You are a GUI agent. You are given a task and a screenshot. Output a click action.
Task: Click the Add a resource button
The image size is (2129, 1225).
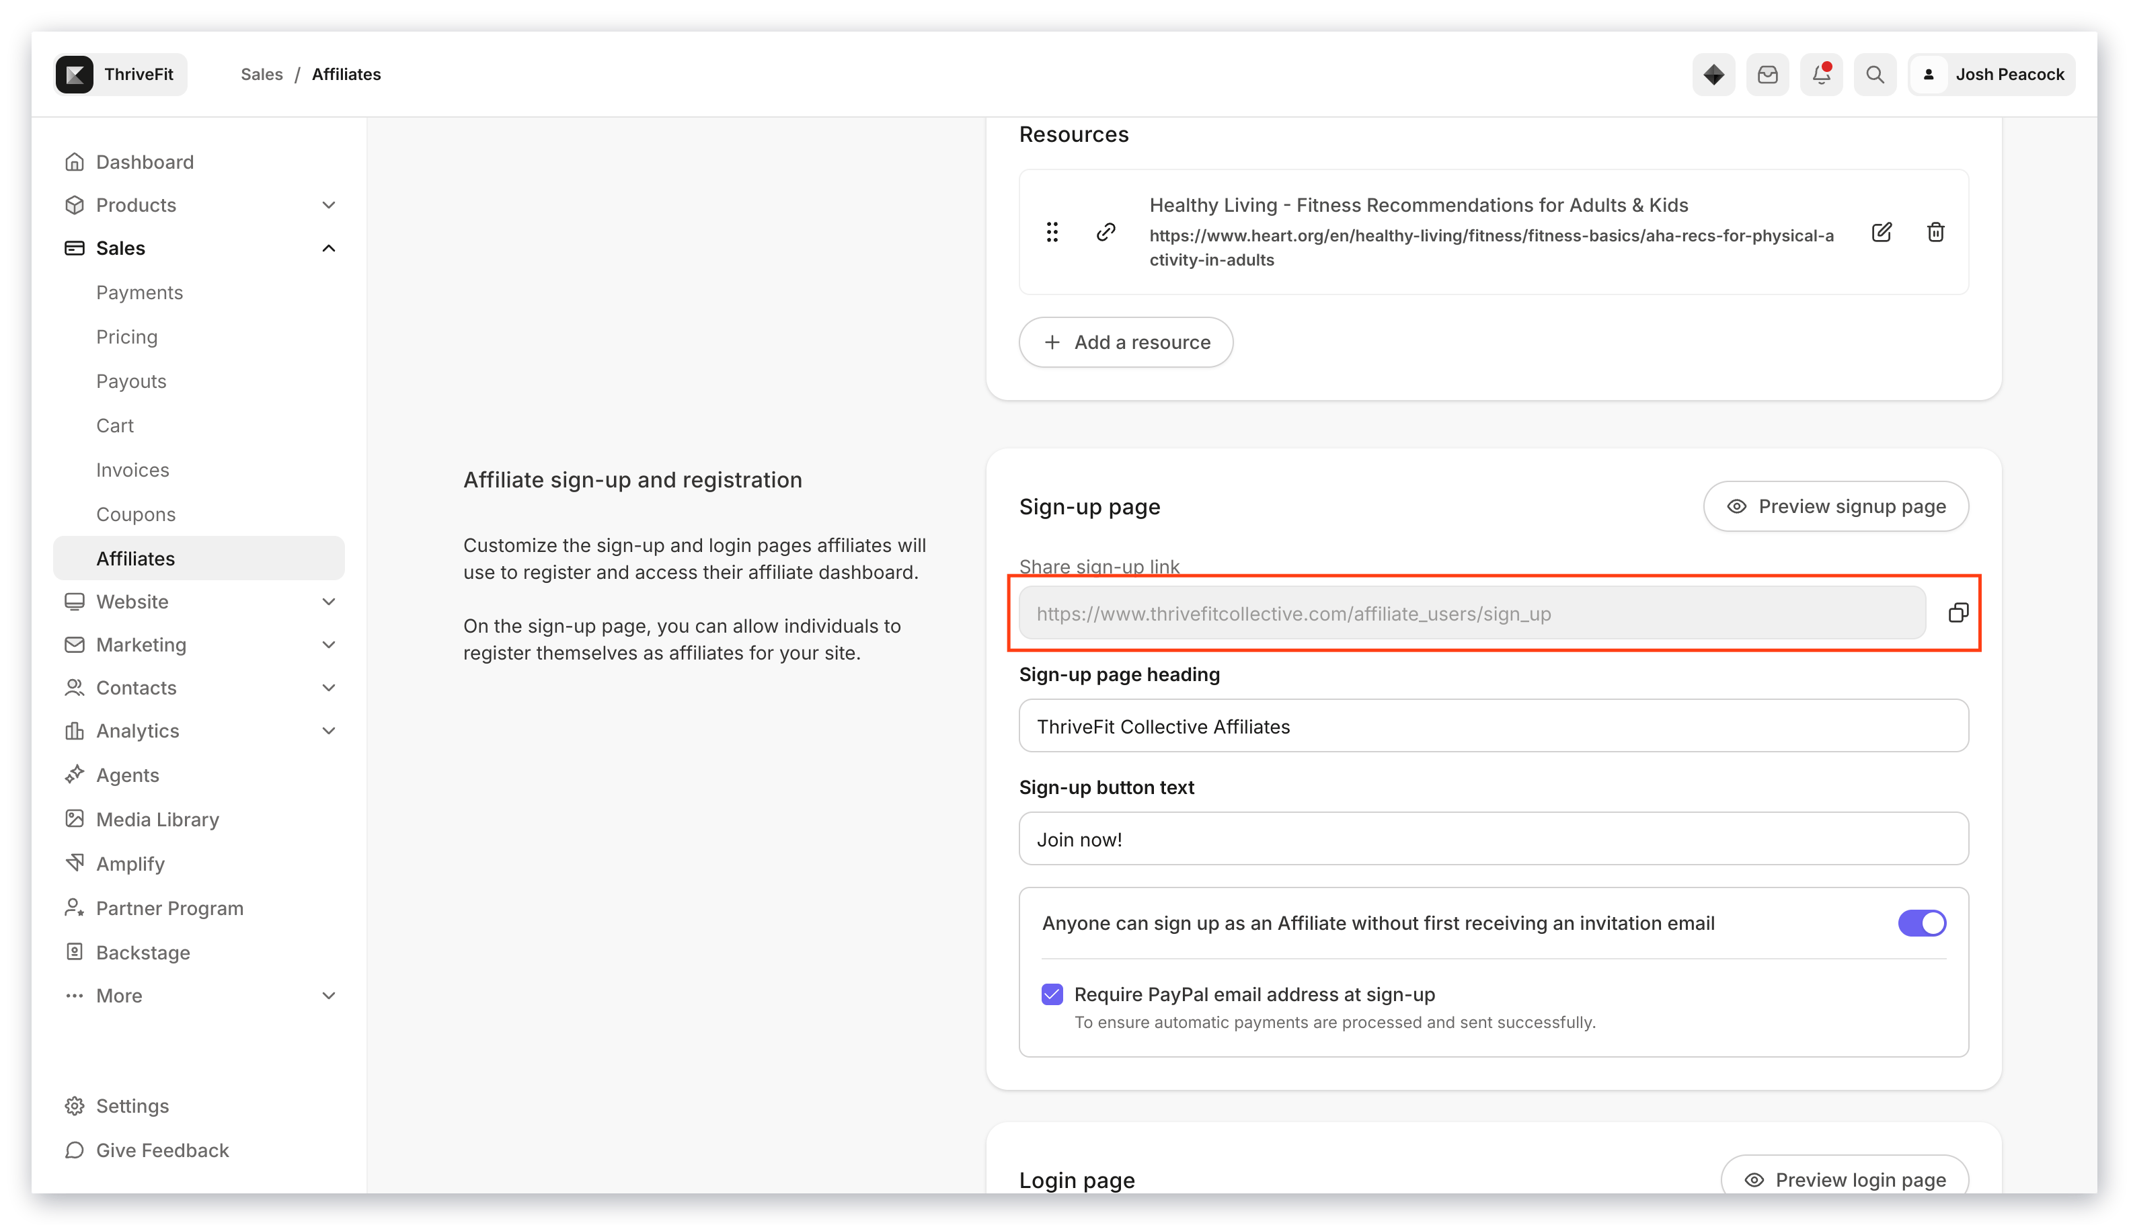[1126, 342]
